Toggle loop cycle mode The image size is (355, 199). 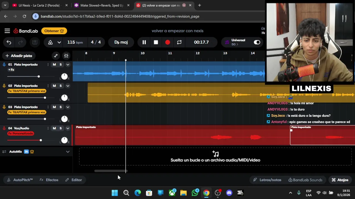[x=179, y=42]
